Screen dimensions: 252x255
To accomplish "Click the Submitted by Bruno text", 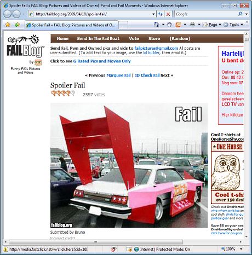I will (67, 232).
